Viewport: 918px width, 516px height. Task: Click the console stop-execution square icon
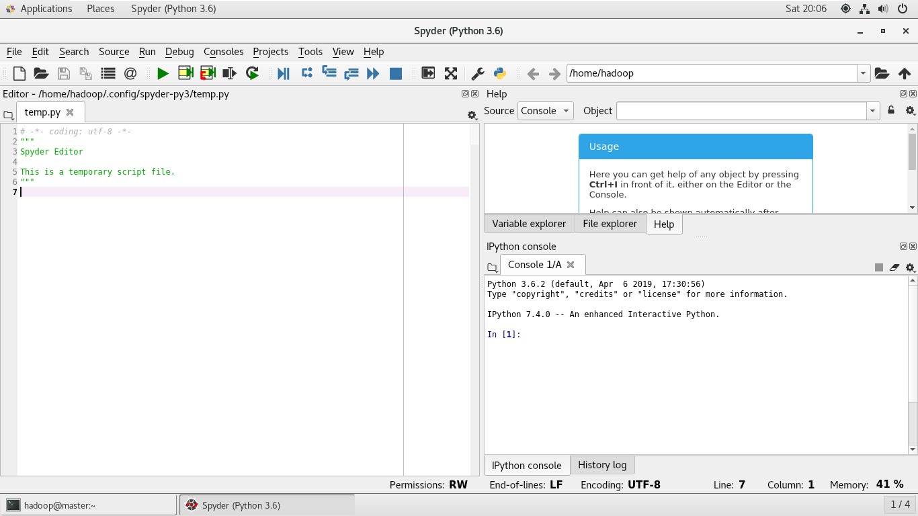(879, 267)
